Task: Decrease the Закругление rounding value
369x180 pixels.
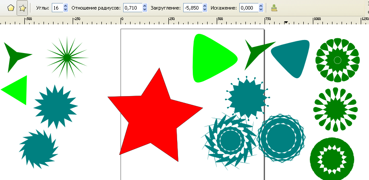Action: (205, 10)
